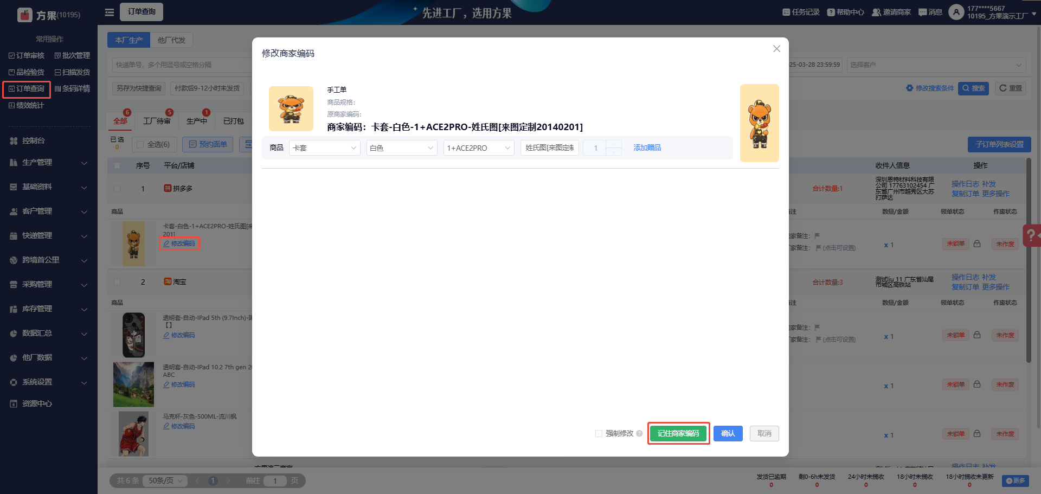Screen dimensions: 1041x494
Task: Click the 方果 logo icon
Action: [x=25, y=15]
